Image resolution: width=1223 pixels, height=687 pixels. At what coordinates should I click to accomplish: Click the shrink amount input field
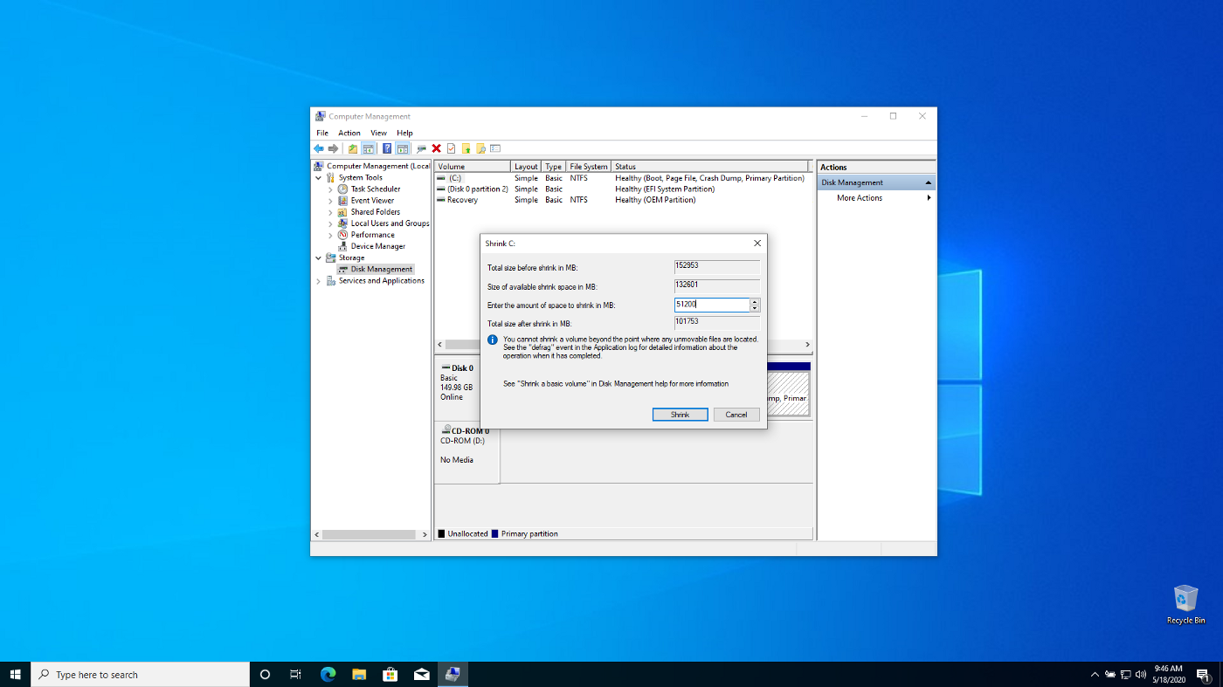pyautogui.click(x=712, y=305)
